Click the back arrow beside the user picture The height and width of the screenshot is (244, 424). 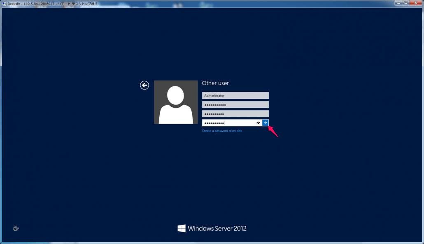tap(144, 85)
